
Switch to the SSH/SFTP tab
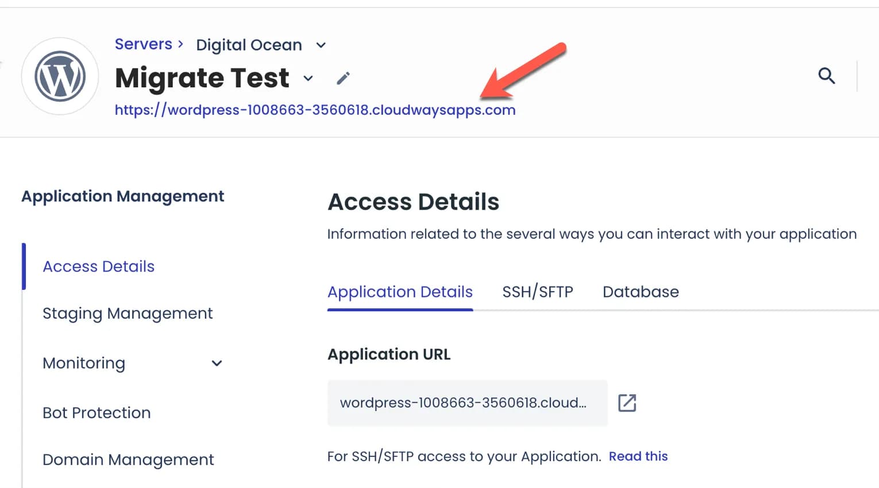point(537,292)
